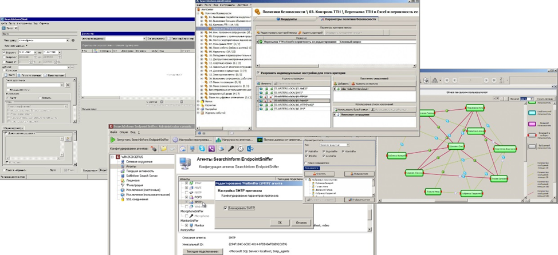Open the 'Файл' menu in AlertCenter
The image size is (558, 255).
(199, 5)
